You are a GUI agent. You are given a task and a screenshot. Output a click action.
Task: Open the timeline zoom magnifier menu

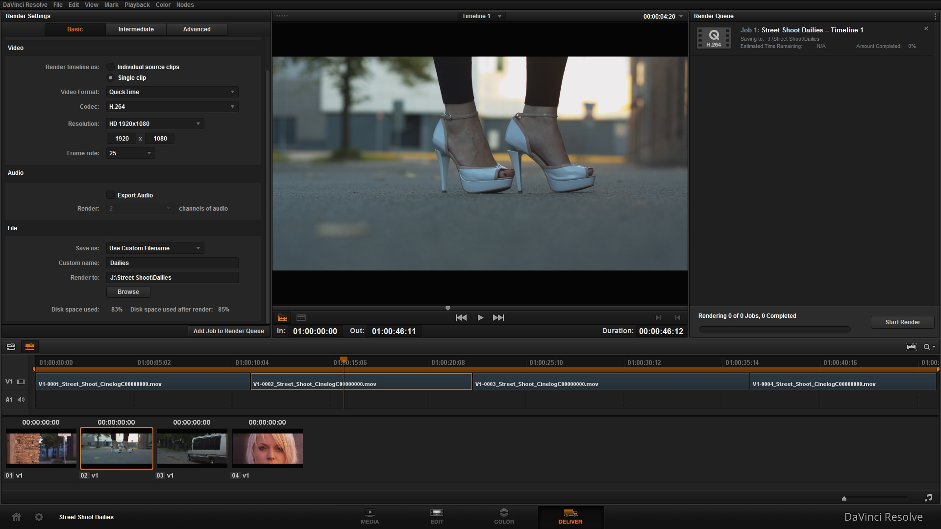(x=929, y=347)
